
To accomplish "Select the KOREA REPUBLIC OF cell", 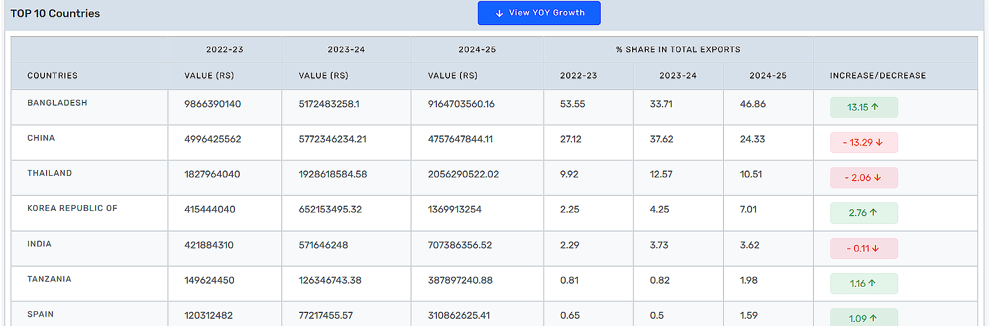I will point(72,208).
